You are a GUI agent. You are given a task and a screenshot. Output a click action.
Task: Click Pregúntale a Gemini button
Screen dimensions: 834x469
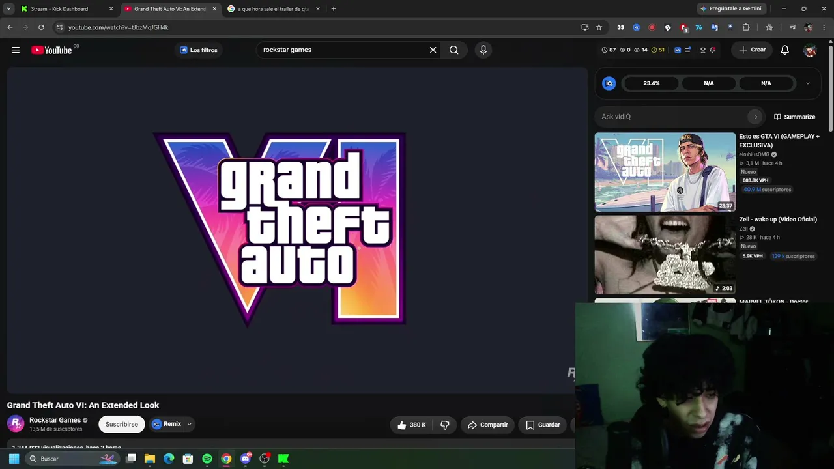(x=730, y=9)
